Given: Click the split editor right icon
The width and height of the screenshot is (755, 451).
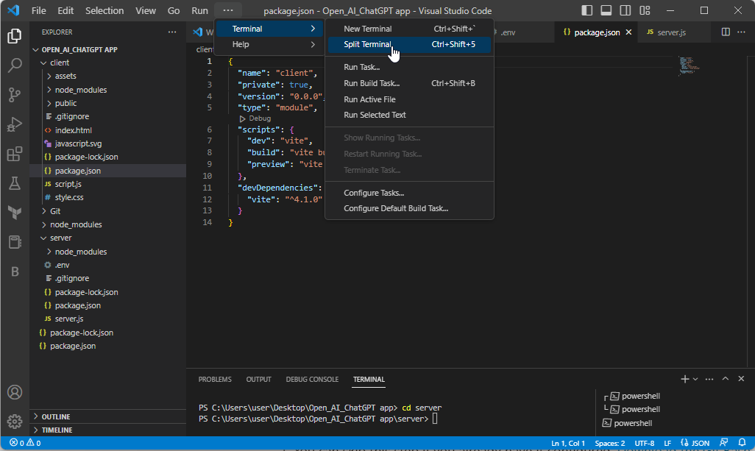Looking at the screenshot, I should pos(725,32).
